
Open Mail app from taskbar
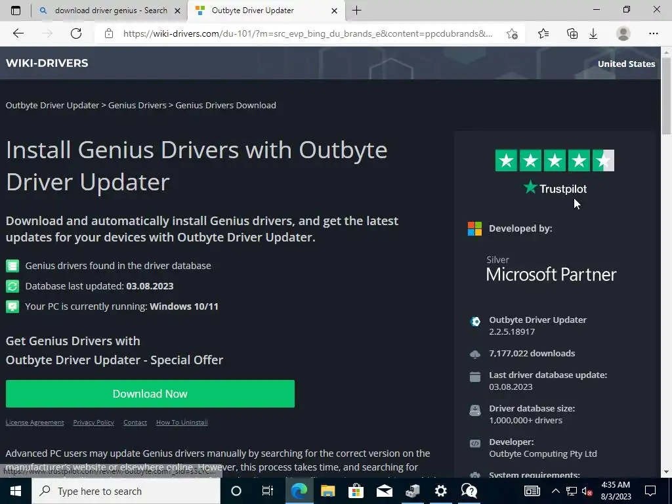[385, 491]
